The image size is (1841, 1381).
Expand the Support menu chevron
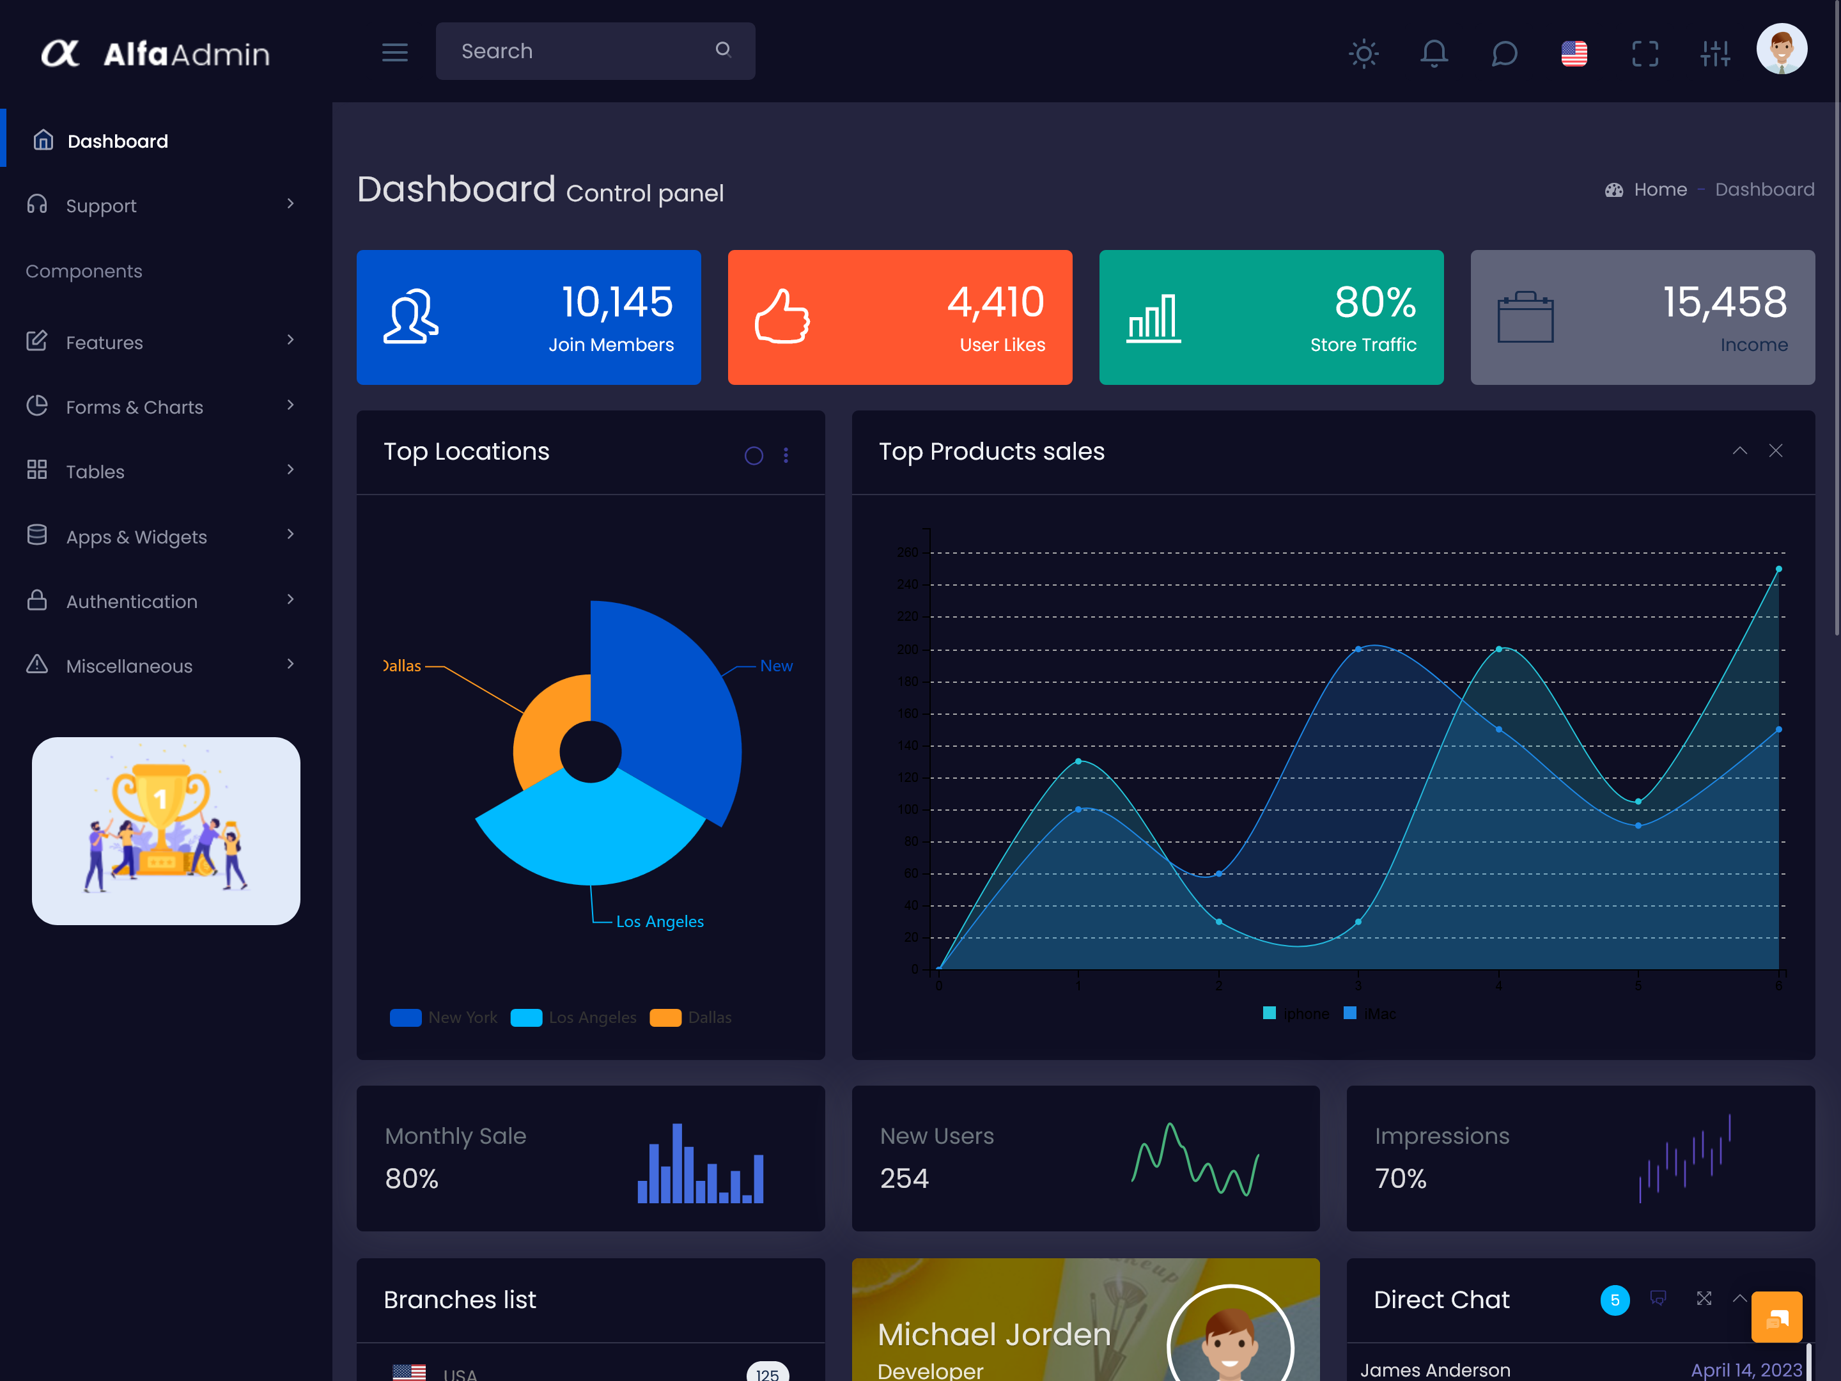[290, 204]
